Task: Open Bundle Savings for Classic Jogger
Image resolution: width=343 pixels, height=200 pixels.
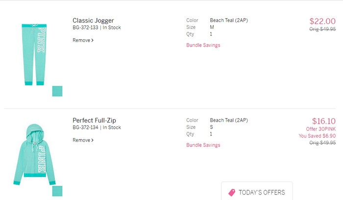Action: coord(203,45)
